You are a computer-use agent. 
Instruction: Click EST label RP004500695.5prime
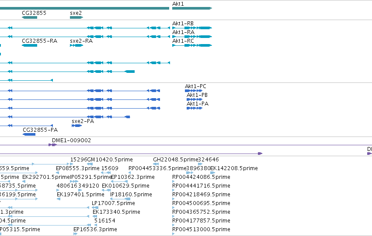(x=201, y=203)
